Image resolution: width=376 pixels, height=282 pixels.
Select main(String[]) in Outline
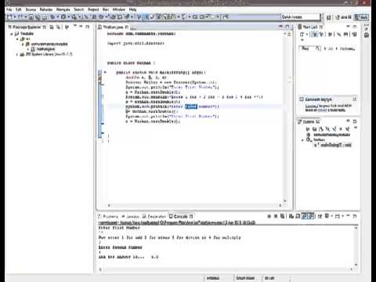coord(333,145)
